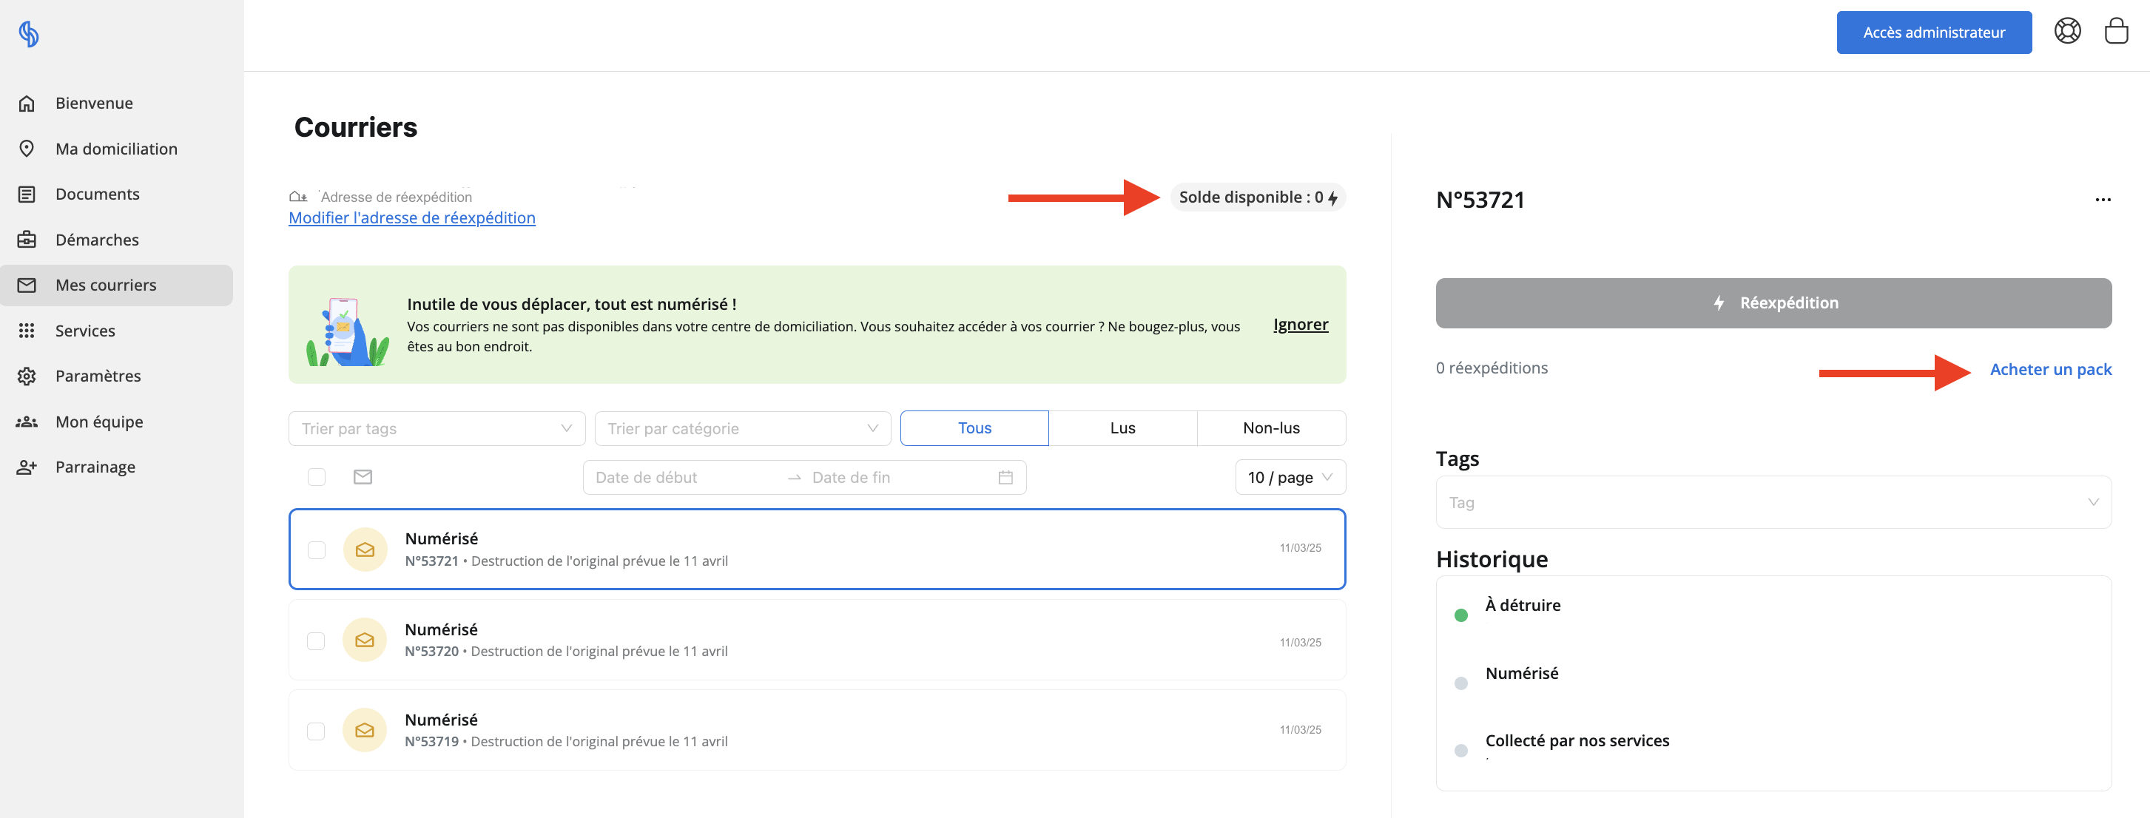Click the Accès administrateur button
The height and width of the screenshot is (818, 2150).
coord(1933,33)
